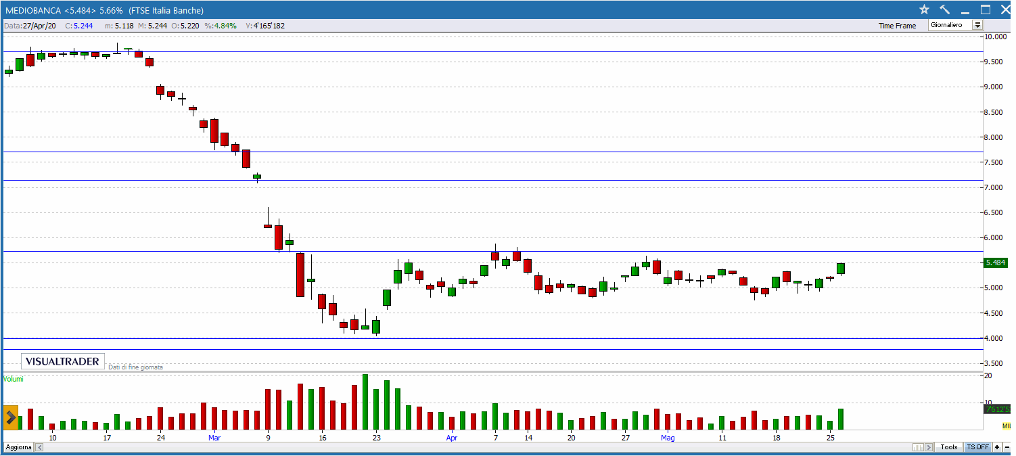Open chart settings with the hammer icon
The width and height of the screenshot is (1016, 456).
tap(944, 9)
